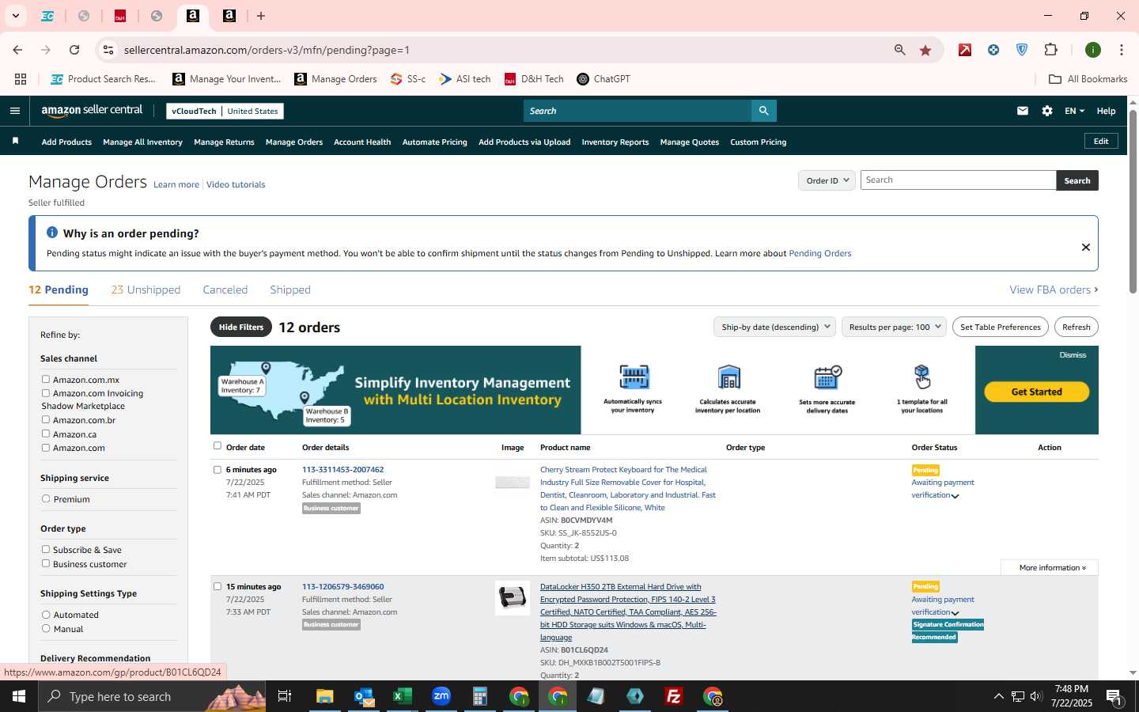Click the Get Started banner button

(1036, 392)
